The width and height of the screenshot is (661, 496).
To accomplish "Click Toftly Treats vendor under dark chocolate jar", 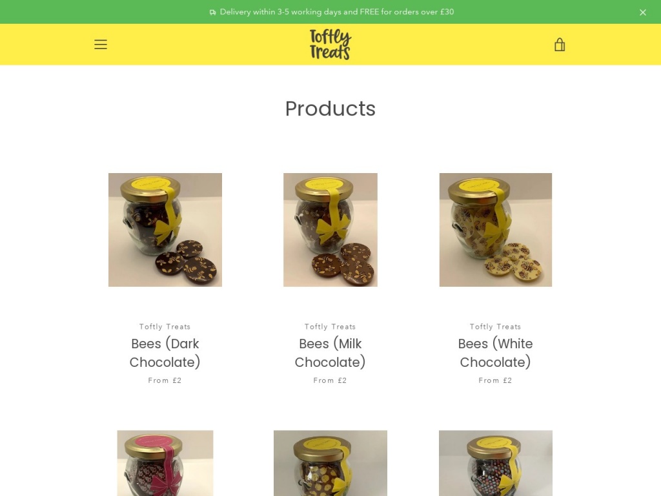I will pyautogui.click(x=165, y=326).
